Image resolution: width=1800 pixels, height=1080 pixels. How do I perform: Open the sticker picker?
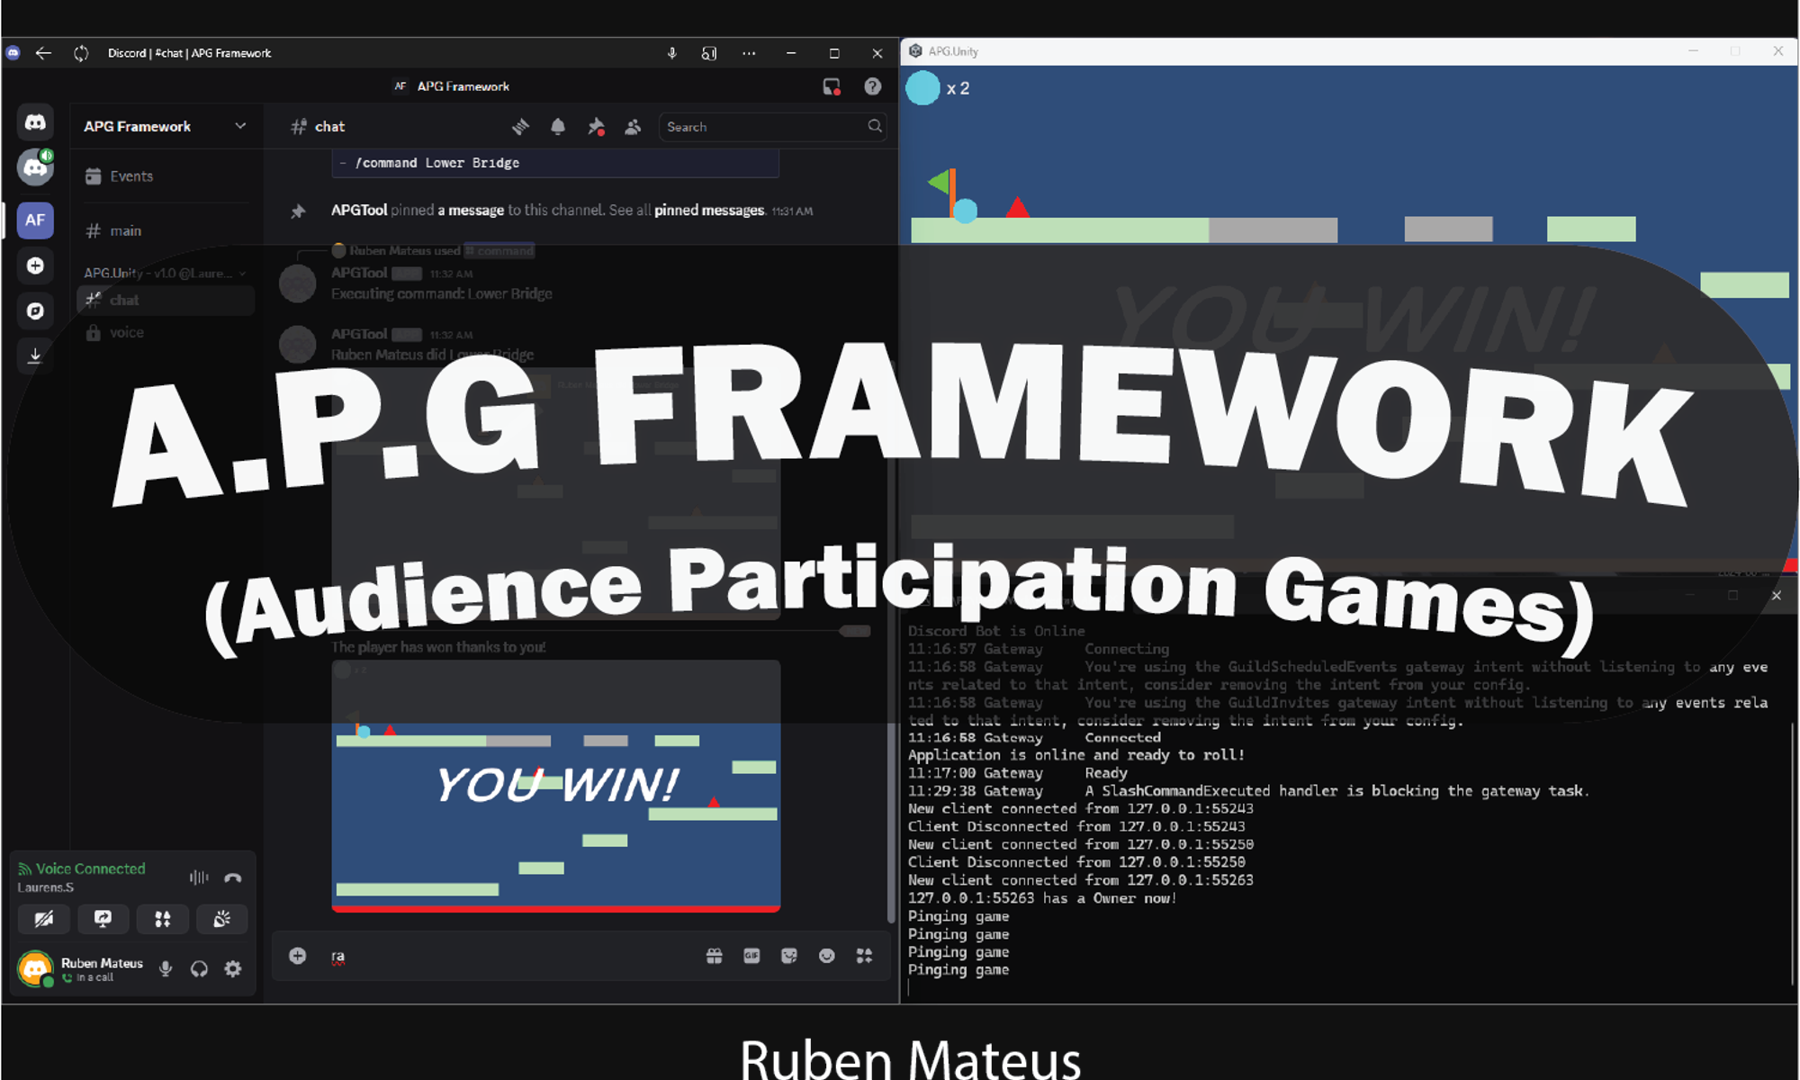(789, 956)
